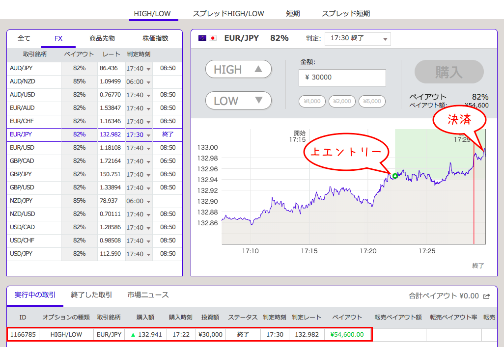
Task: Open the 商品先物 commodities tab
Action: click(x=102, y=38)
